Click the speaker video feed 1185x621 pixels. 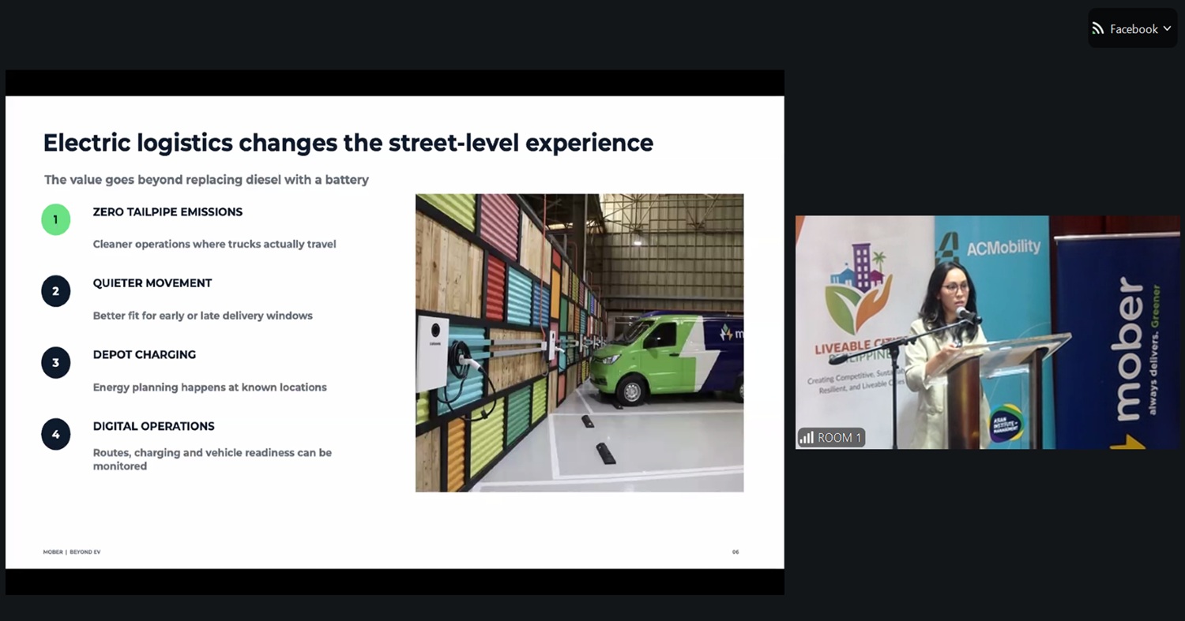coord(987,332)
